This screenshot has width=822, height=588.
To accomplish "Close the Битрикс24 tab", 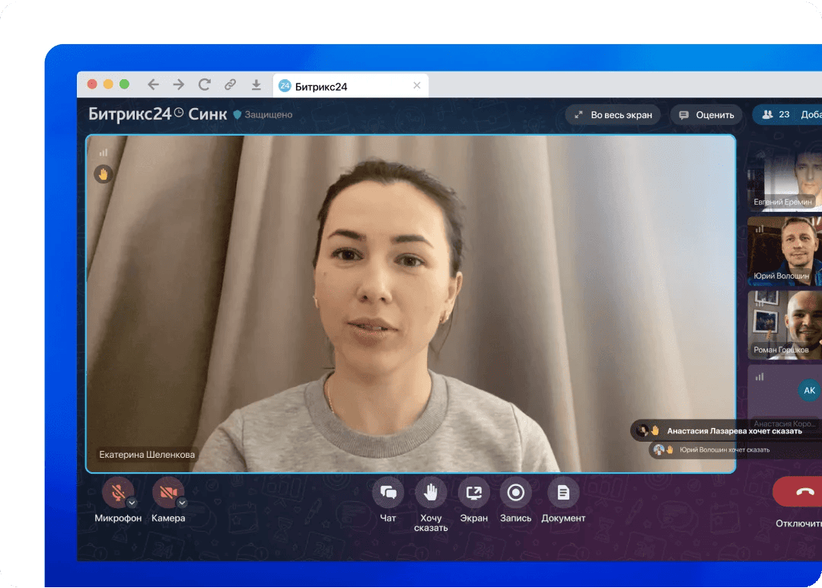I will [417, 85].
